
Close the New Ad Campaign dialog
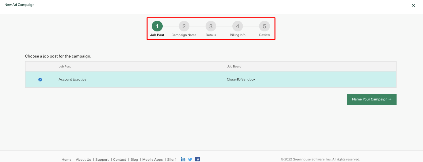[x=413, y=5]
